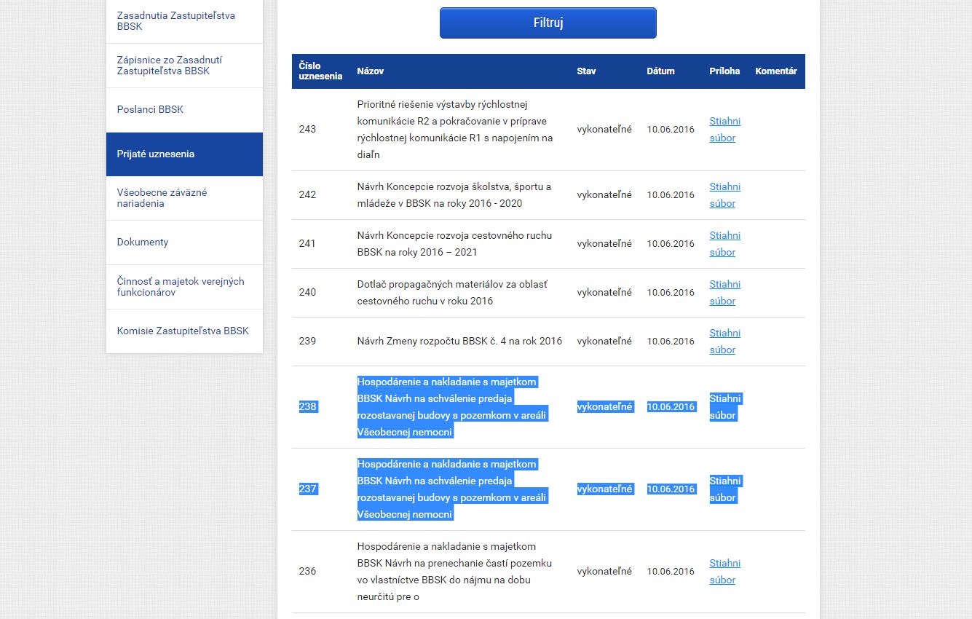Click the blue Filtruj button

pyautogui.click(x=548, y=23)
